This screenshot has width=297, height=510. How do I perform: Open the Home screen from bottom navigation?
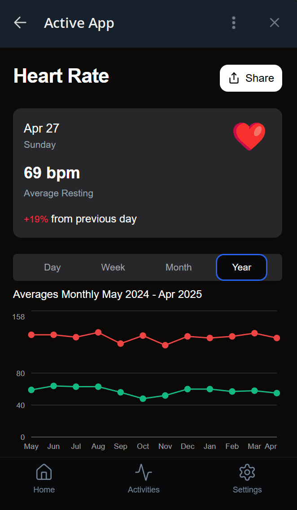(x=44, y=478)
